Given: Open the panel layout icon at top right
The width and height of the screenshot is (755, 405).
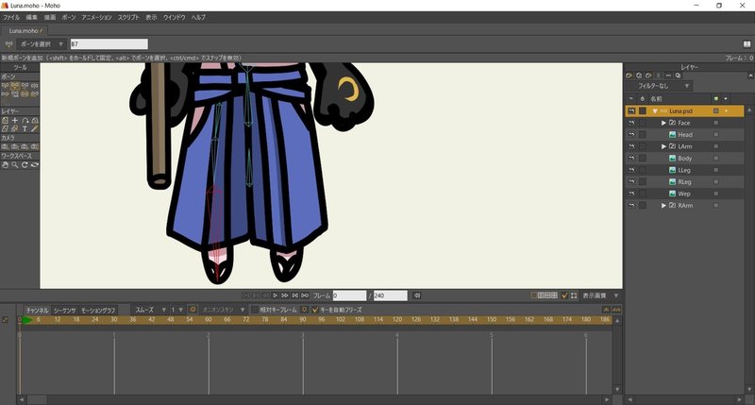Looking at the screenshot, I should [x=747, y=43].
